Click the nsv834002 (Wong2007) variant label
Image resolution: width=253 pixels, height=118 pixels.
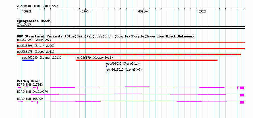click(x=34, y=40)
